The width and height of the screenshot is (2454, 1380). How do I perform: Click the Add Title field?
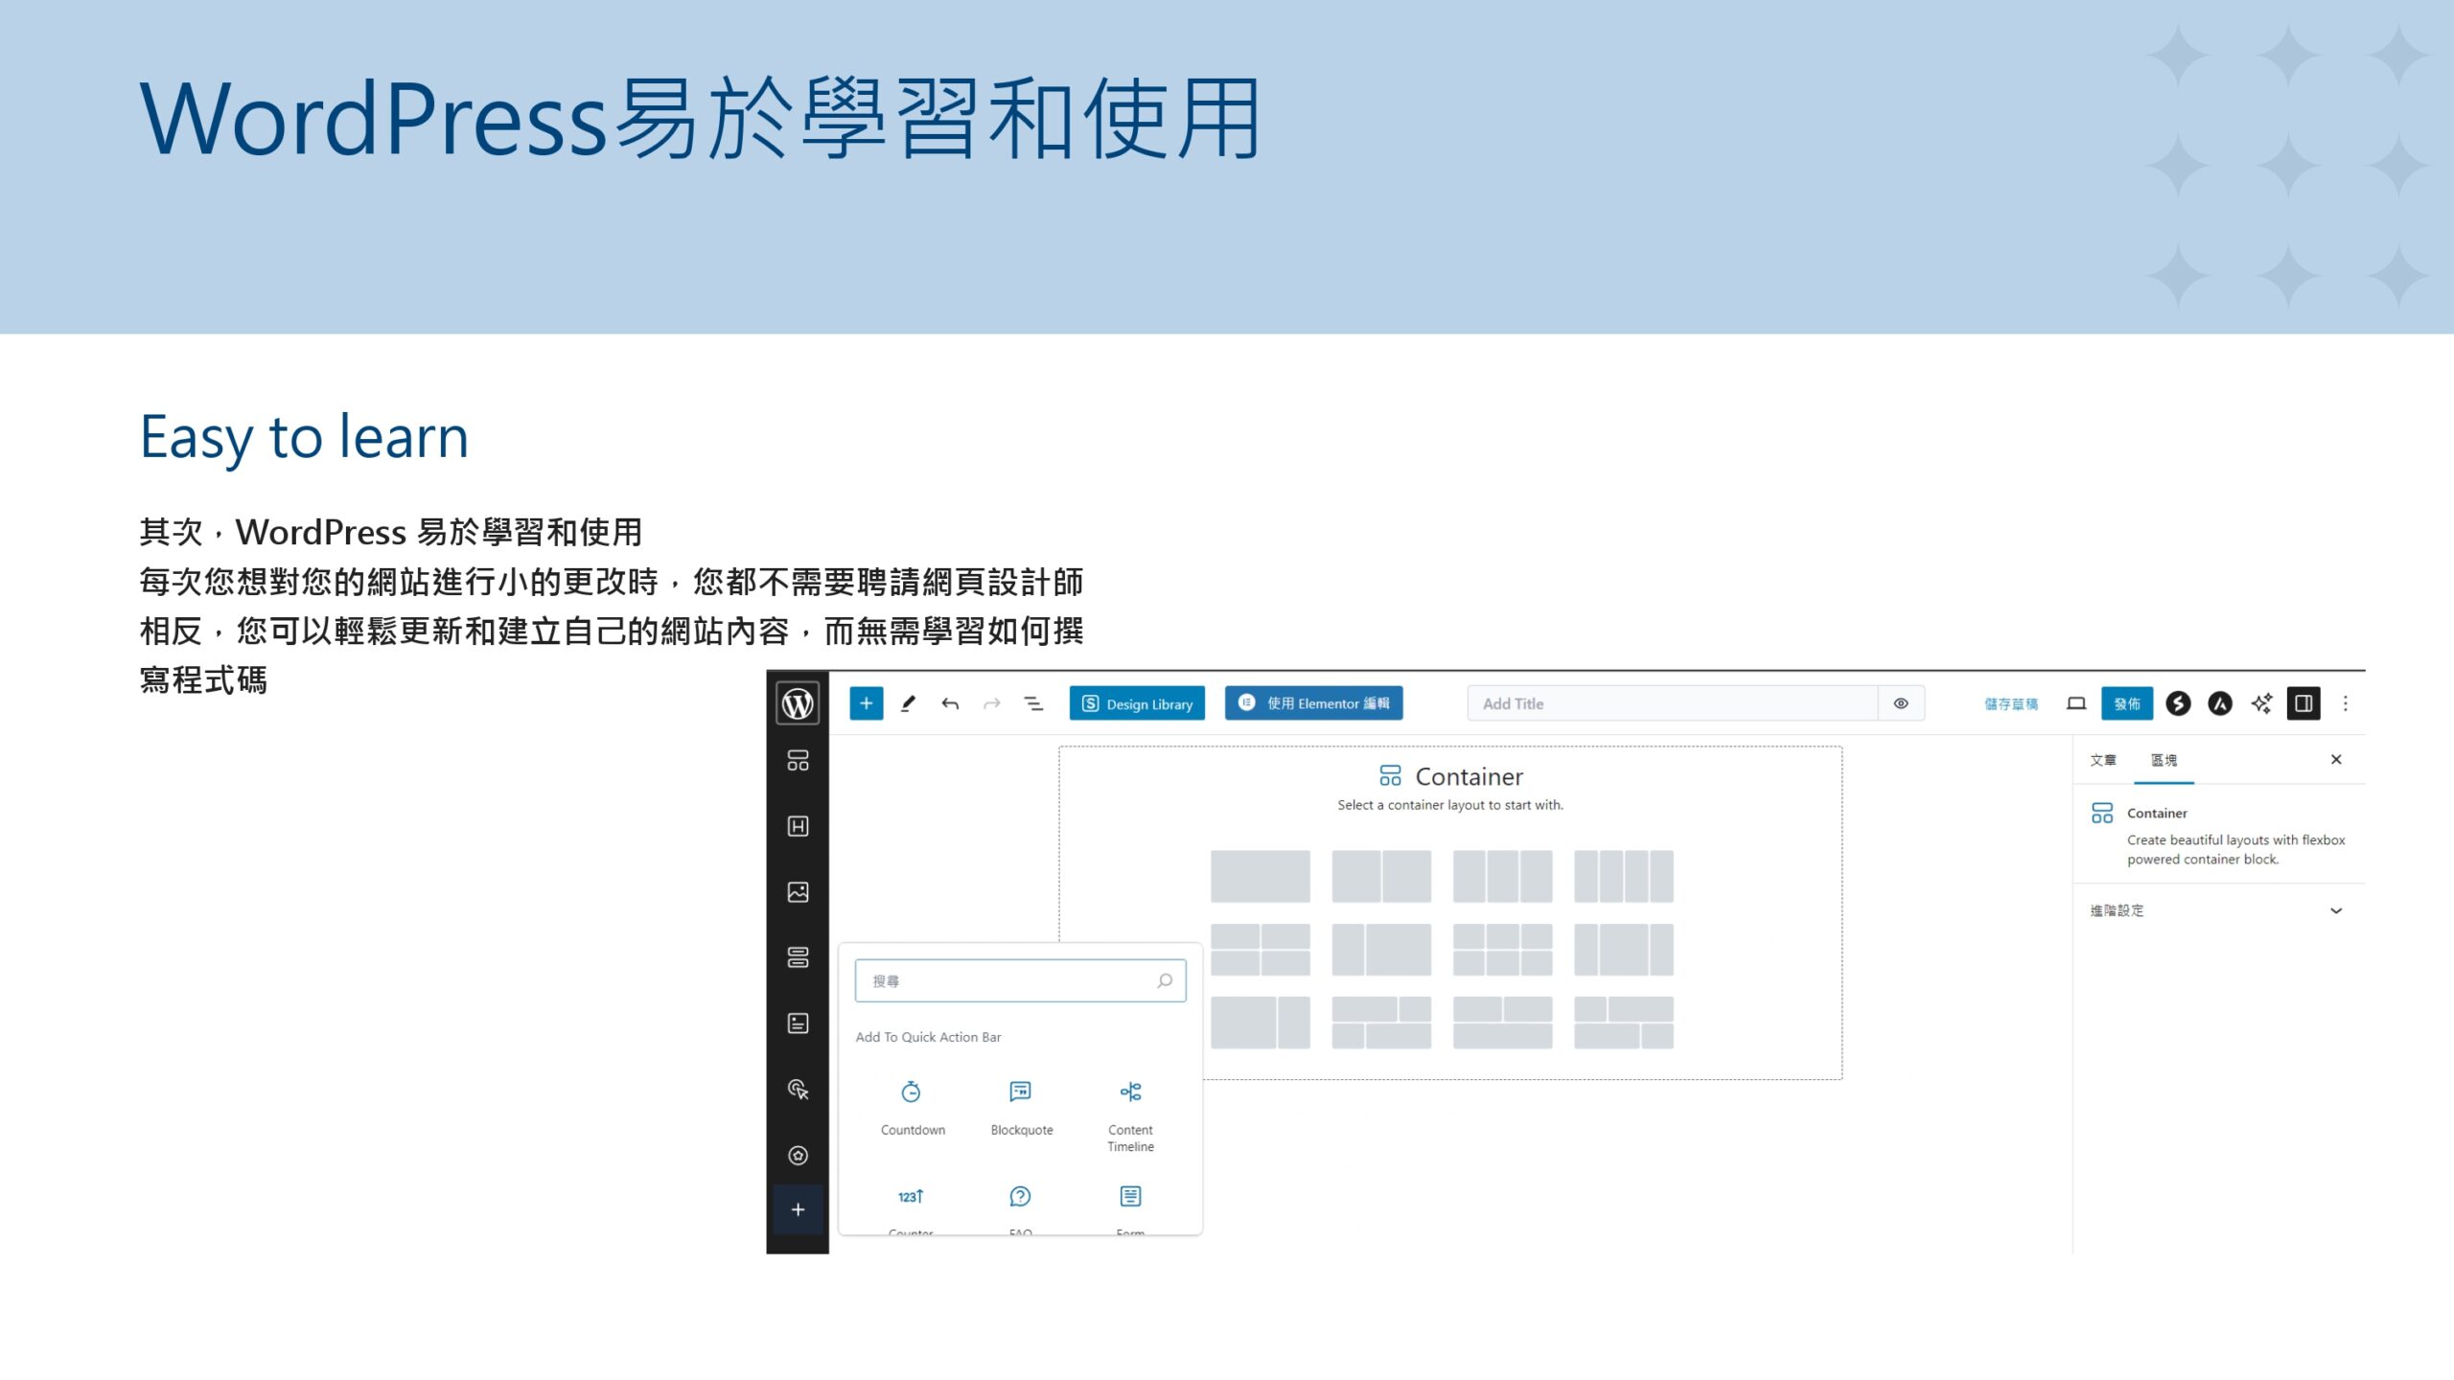[x=1672, y=703]
